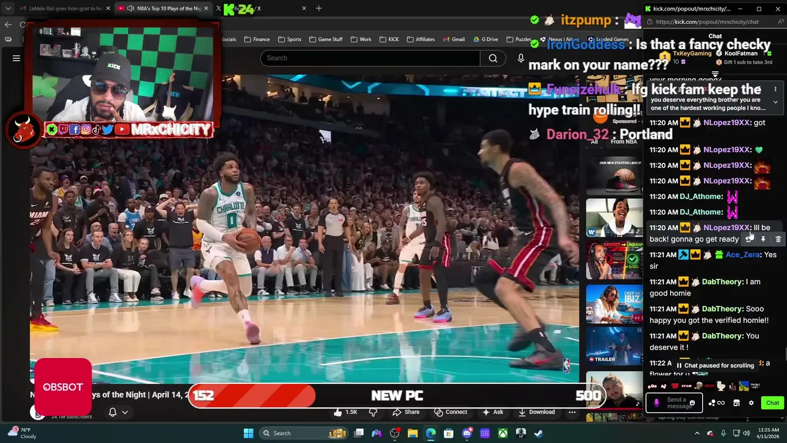Send message with green Chat button
The image size is (787, 443).
pos(772,403)
